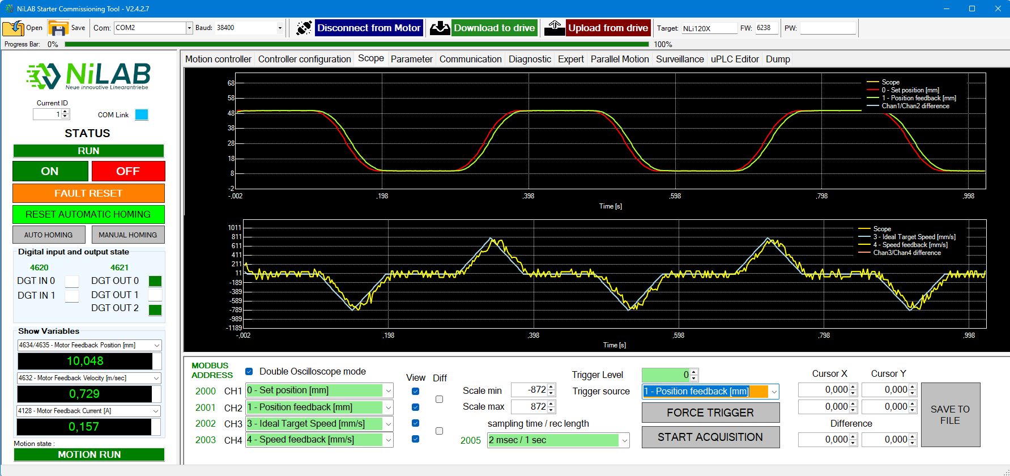Click the Open folder icon
The width and height of the screenshot is (1010, 476).
[13, 28]
